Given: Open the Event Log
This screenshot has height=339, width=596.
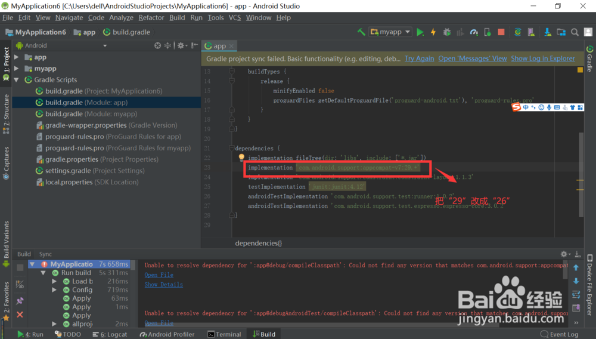Looking at the screenshot, I should [x=559, y=334].
